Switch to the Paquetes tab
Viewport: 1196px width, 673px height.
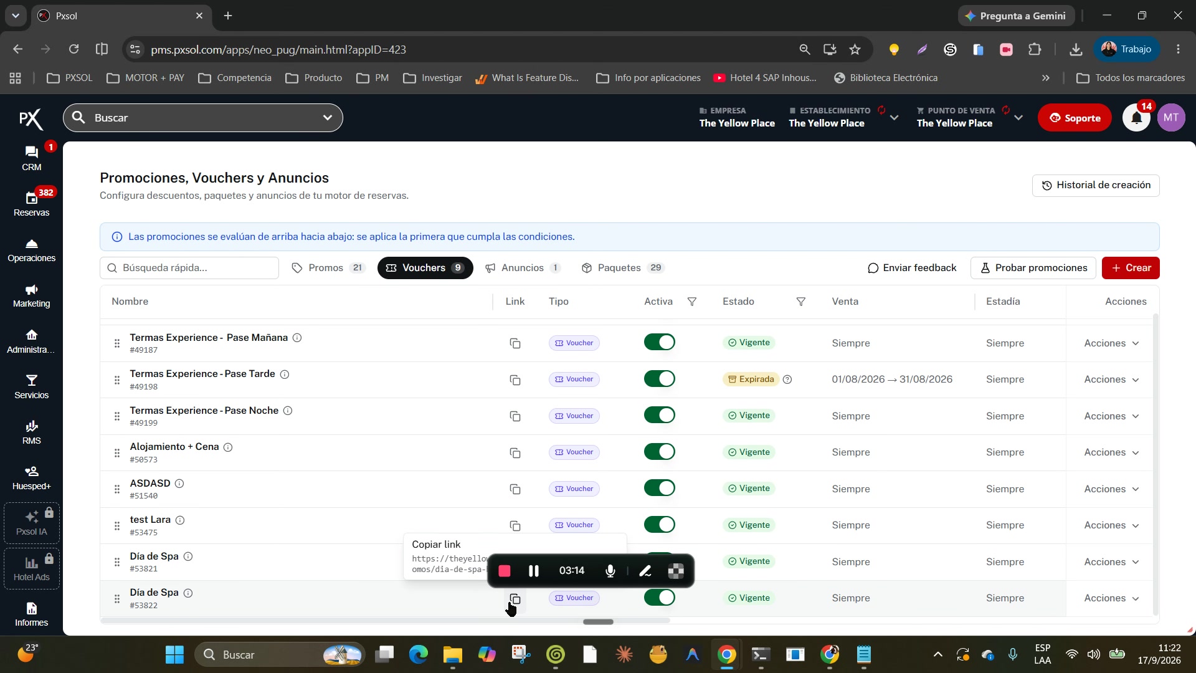coord(623,268)
